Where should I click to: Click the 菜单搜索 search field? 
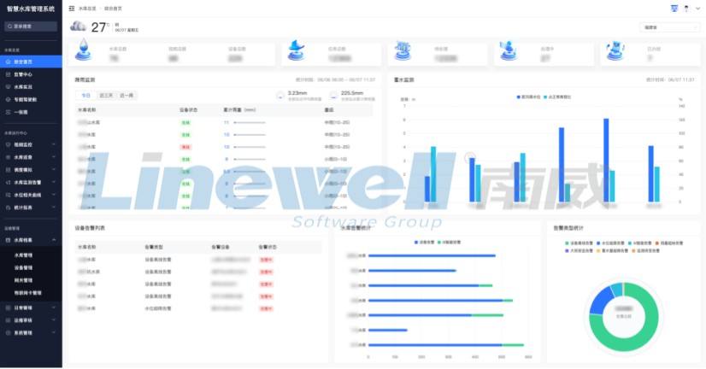click(31, 26)
